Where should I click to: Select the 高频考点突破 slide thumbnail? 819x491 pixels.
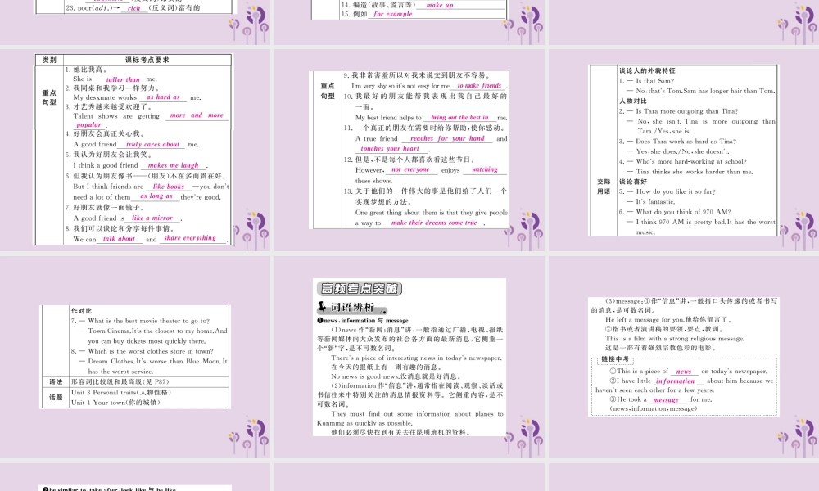point(409,357)
